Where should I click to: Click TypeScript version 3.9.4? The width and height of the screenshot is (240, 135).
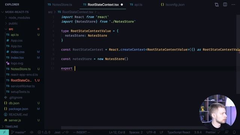[x=198, y=132]
